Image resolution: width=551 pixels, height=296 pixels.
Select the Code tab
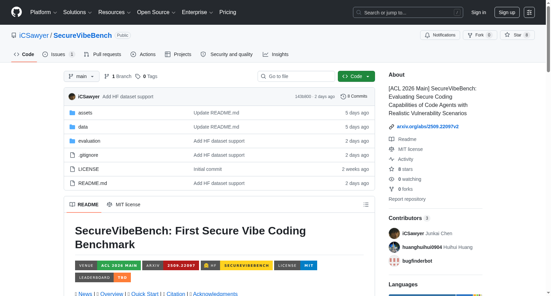click(x=24, y=54)
